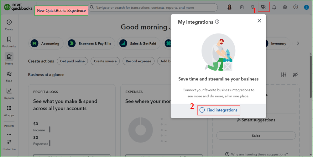Select the Inventory tab
Screen dimensions: 313x157
coord(278,44)
